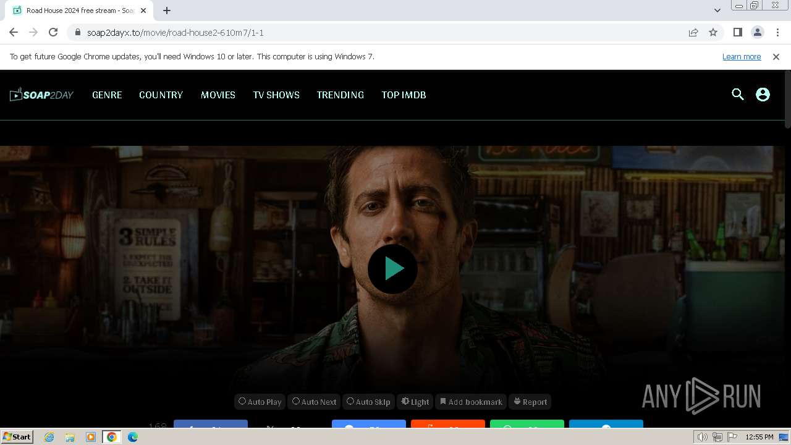The height and width of the screenshot is (445, 791).
Task: Click the Learn more link
Action: (x=742, y=56)
